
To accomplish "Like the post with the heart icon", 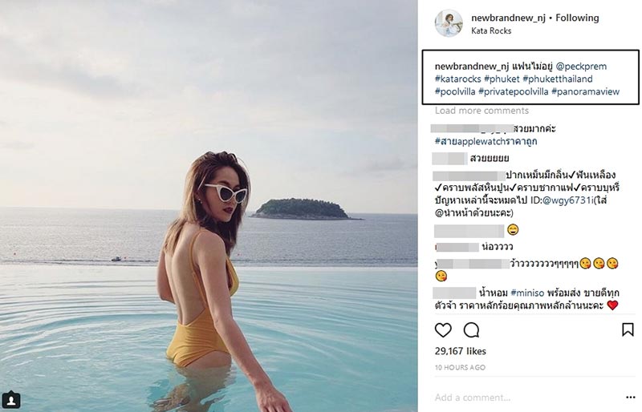I will tap(443, 329).
